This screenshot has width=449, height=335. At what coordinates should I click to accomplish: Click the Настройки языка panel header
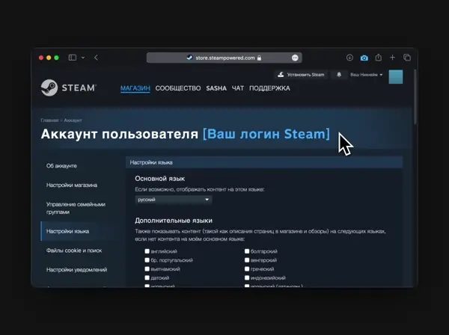point(264,162)
